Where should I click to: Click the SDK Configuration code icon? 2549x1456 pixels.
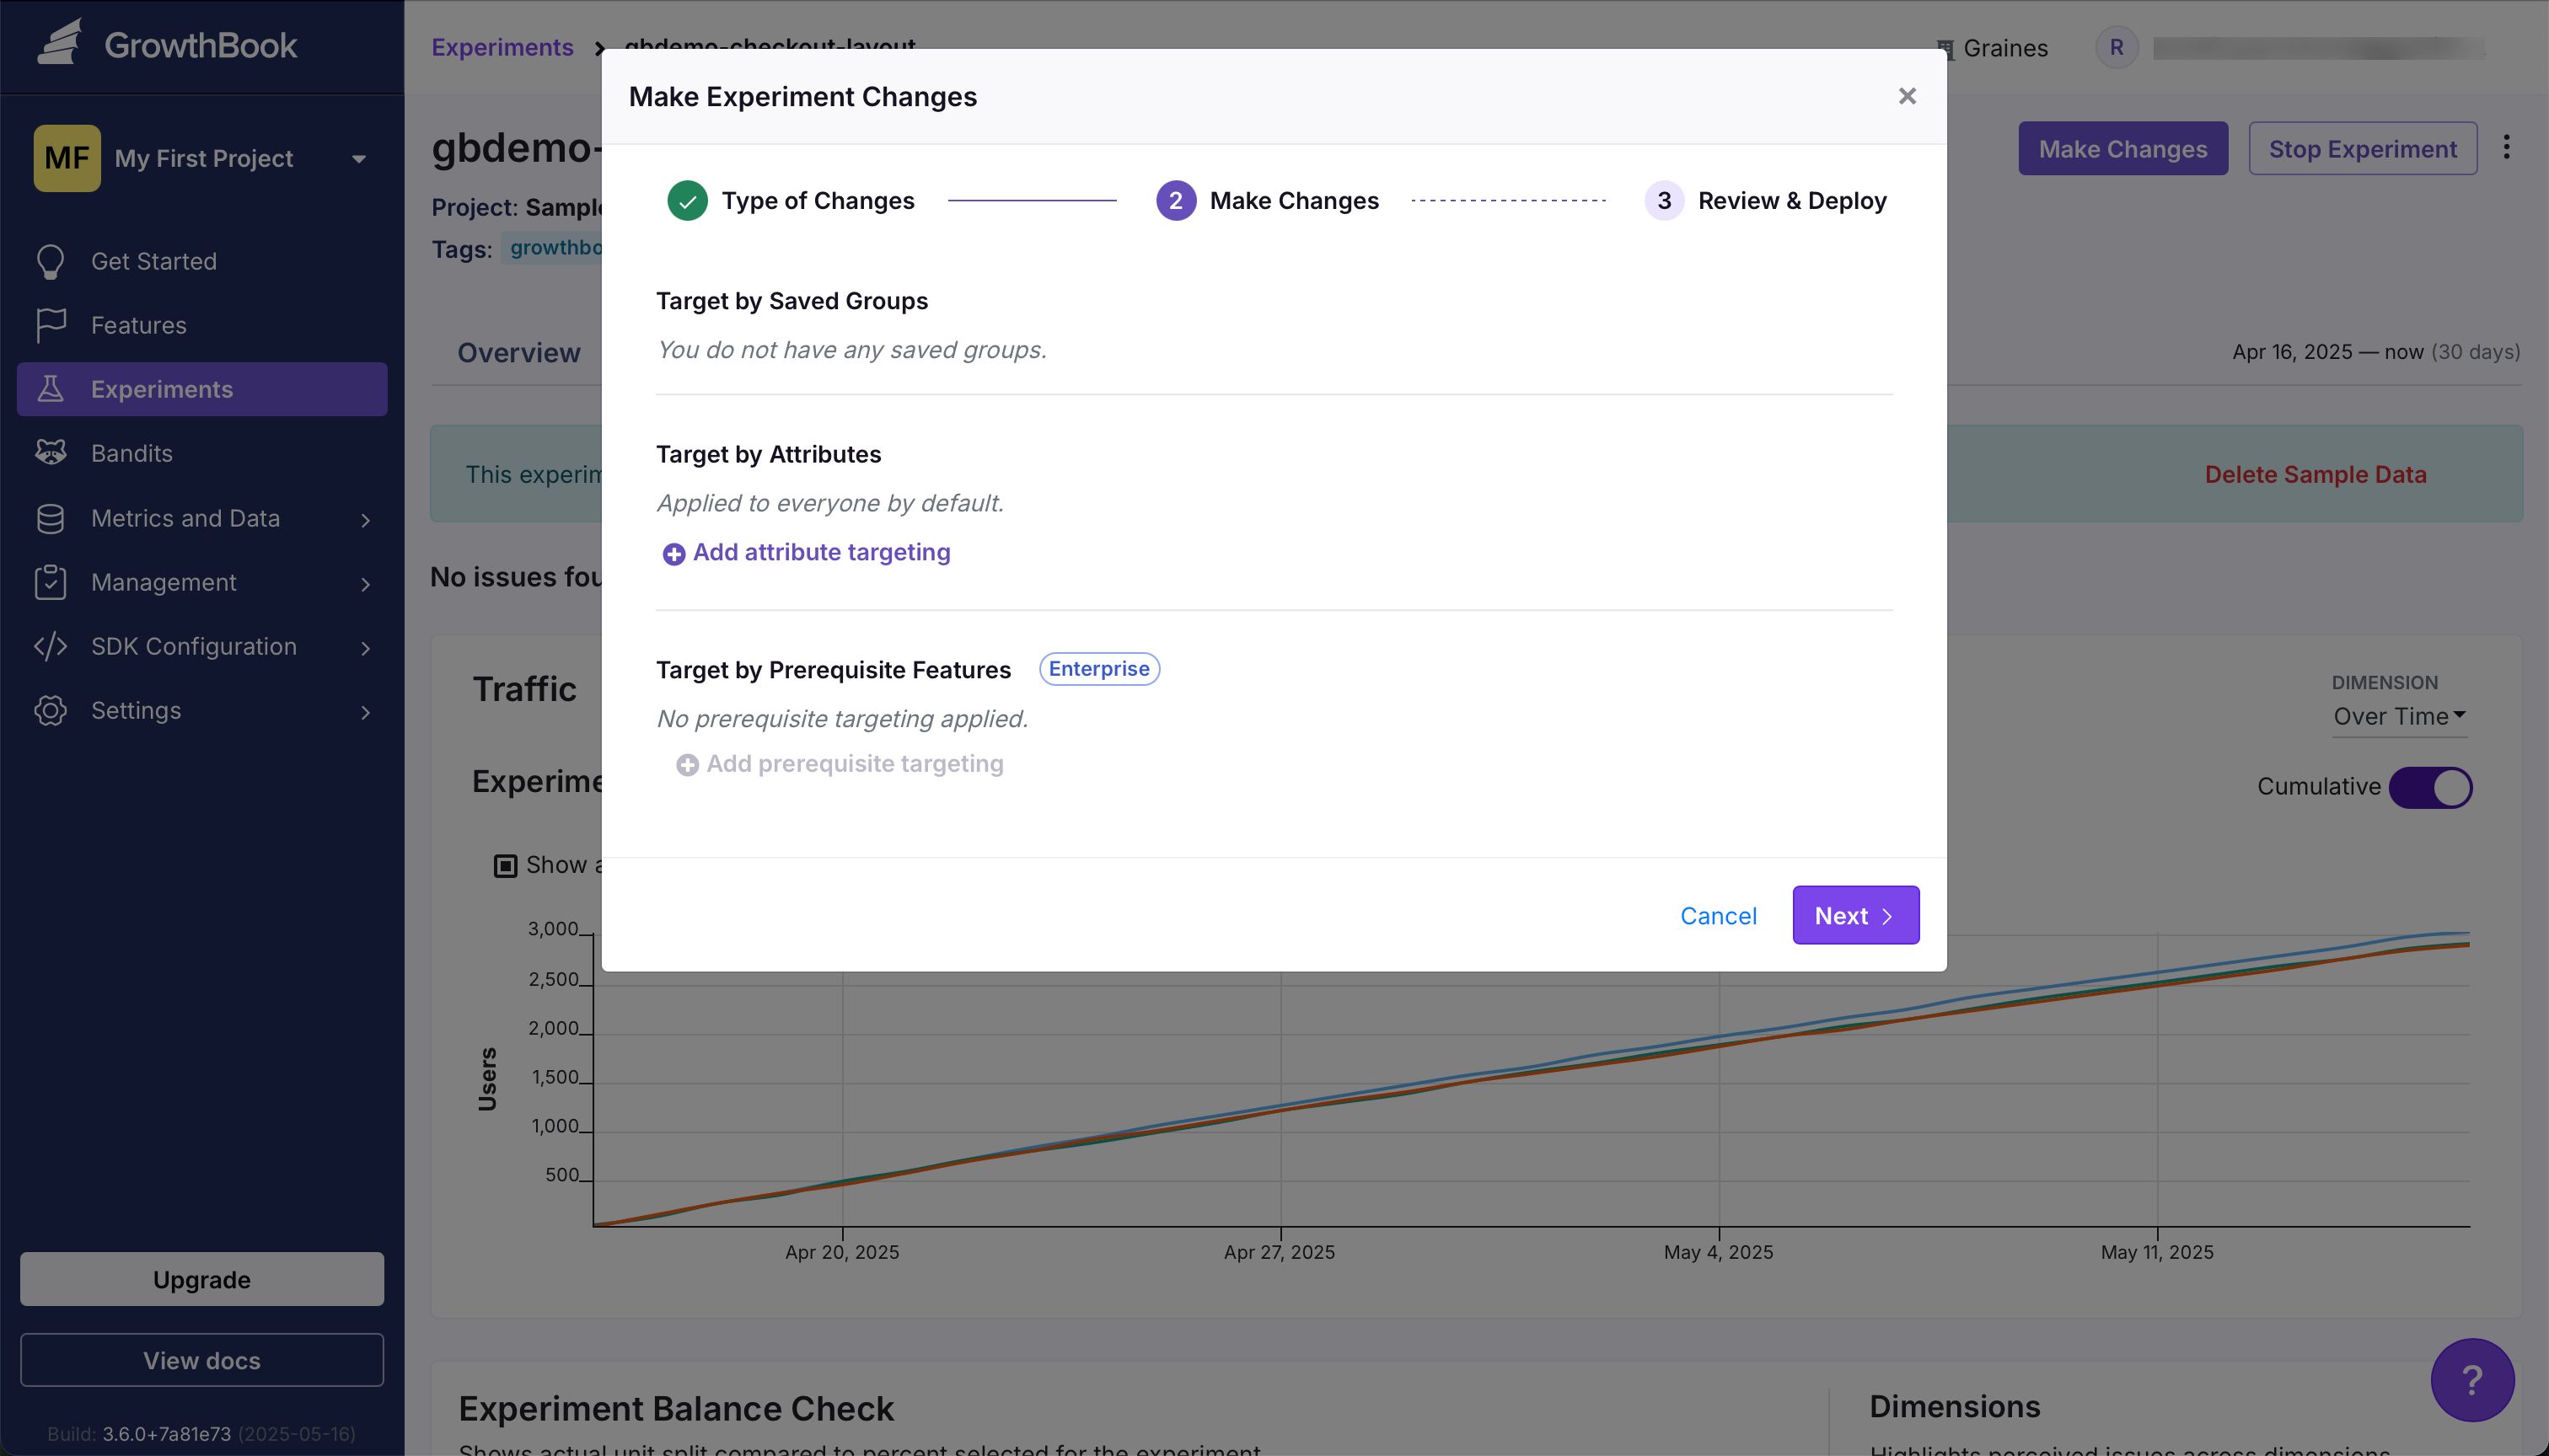coord(50,646)
